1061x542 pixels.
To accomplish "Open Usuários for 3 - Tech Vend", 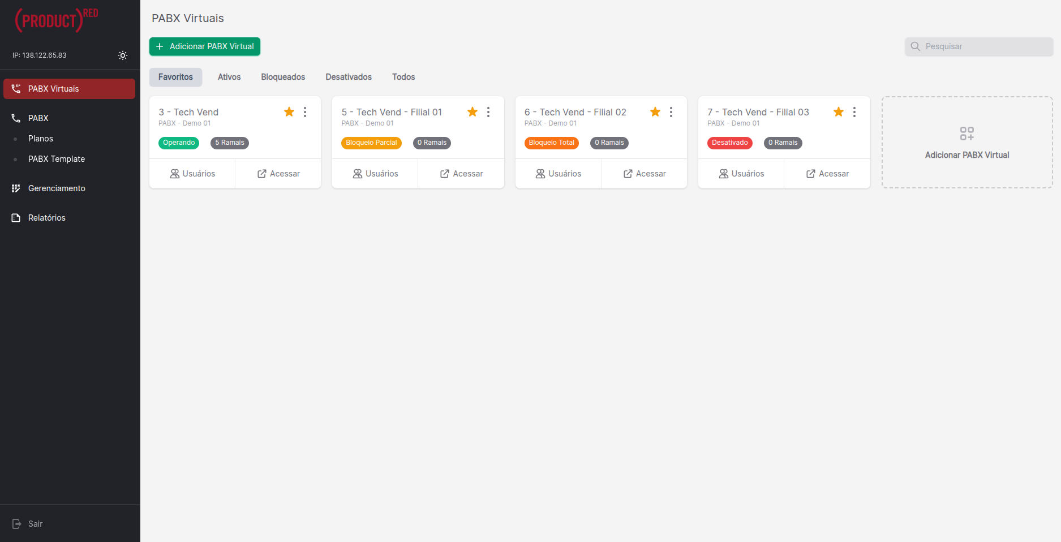I will point(192,174).
